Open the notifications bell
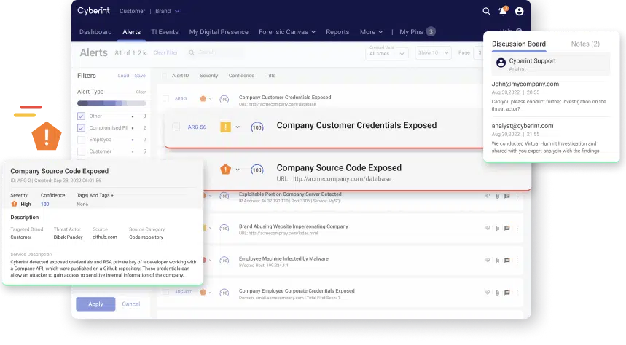 pos(503,11)
